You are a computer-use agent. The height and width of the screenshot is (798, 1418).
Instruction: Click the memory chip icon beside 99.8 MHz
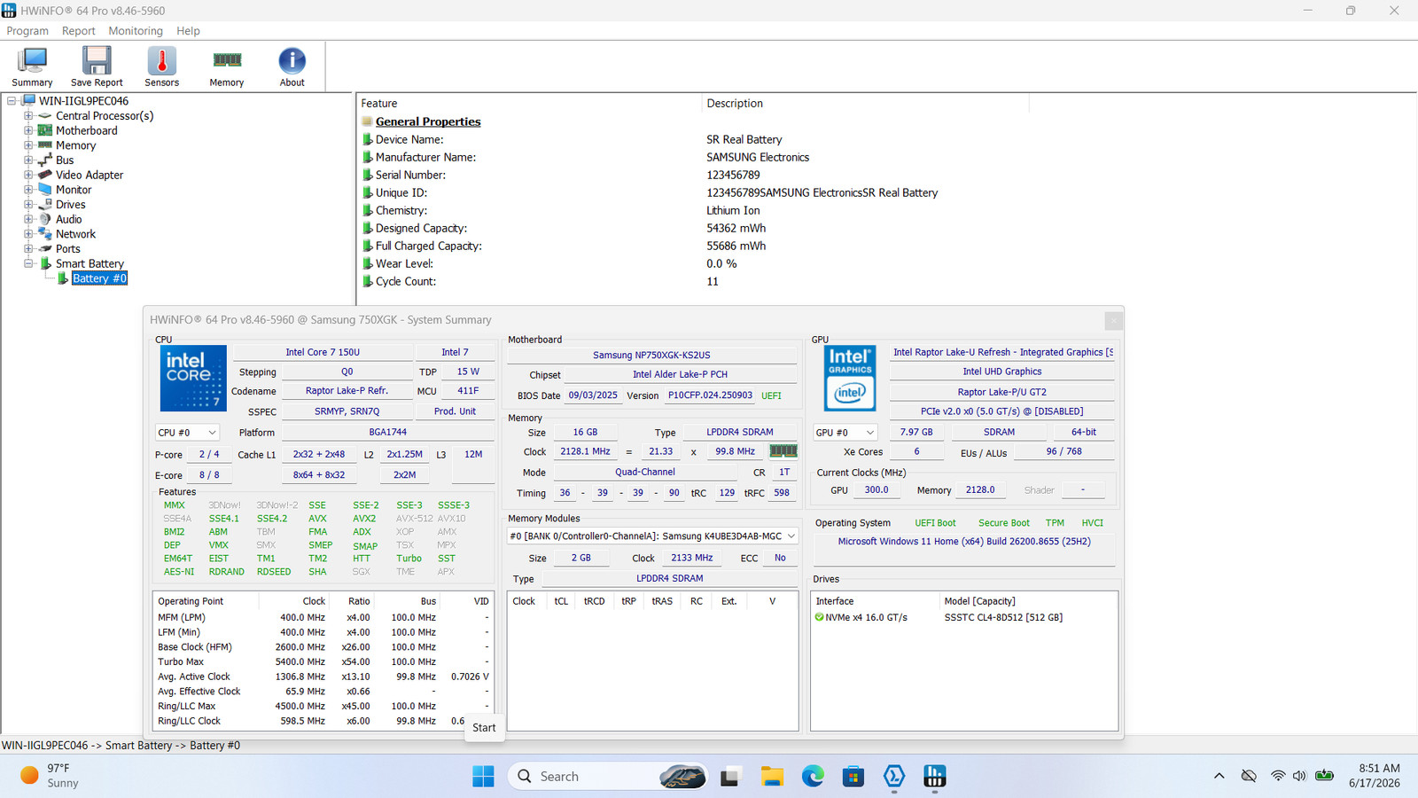click(783, 451)
